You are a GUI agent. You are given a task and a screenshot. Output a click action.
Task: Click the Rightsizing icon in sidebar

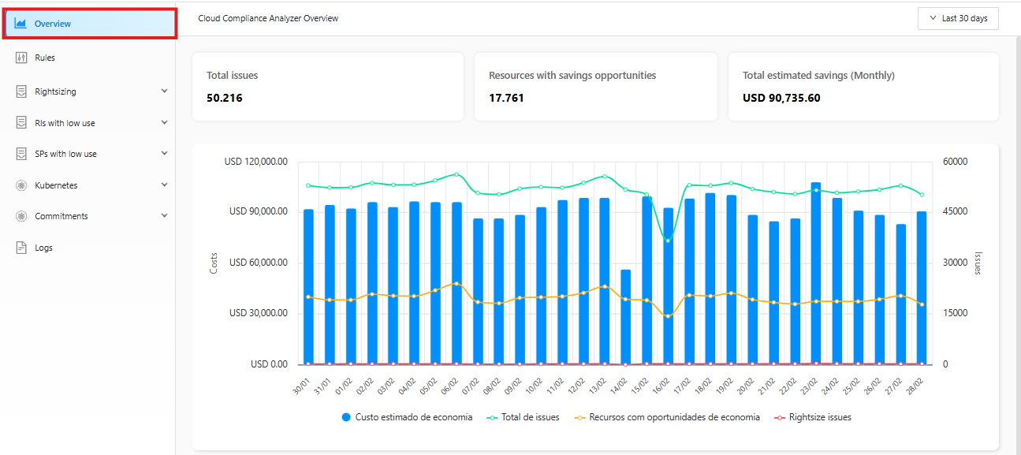click(21, 91)
